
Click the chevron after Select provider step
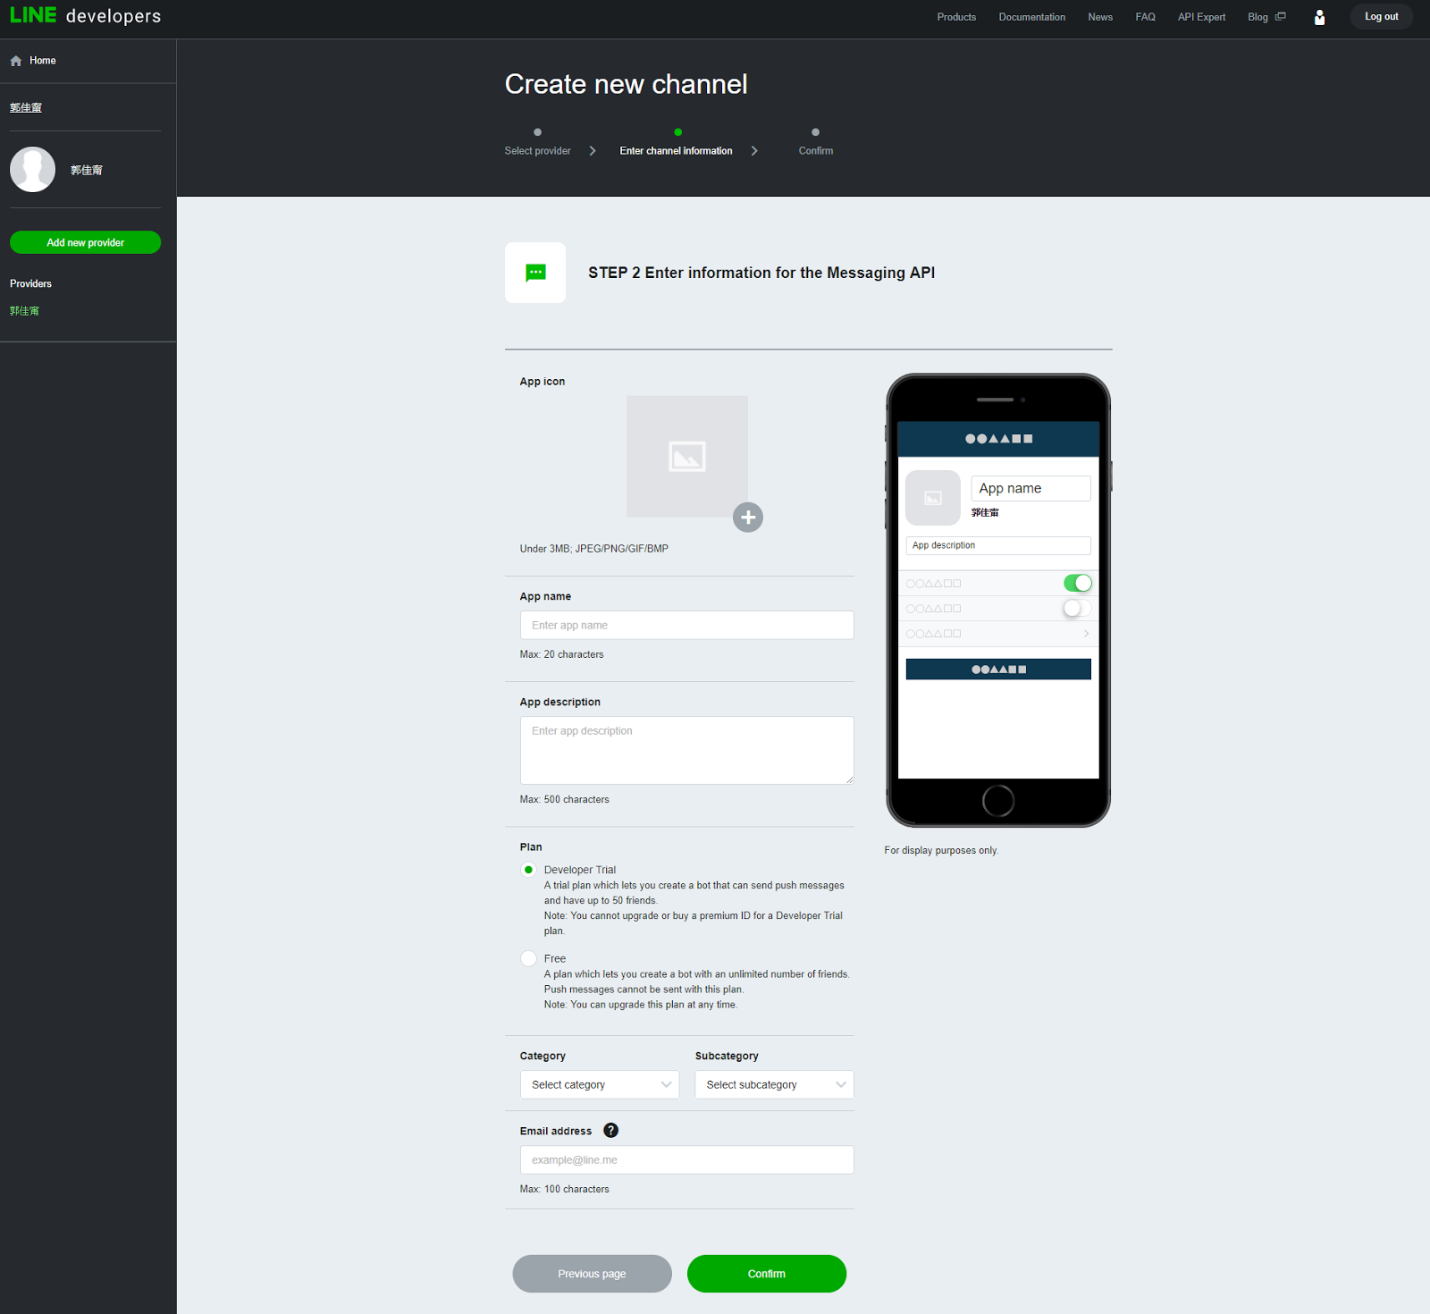point(593,151)
